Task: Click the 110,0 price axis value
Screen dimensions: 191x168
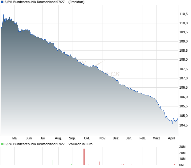Action: tap(183, 23)
